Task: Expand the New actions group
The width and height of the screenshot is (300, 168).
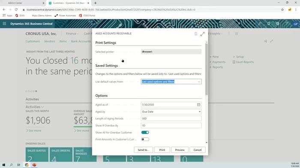Action: click(214, 57)
